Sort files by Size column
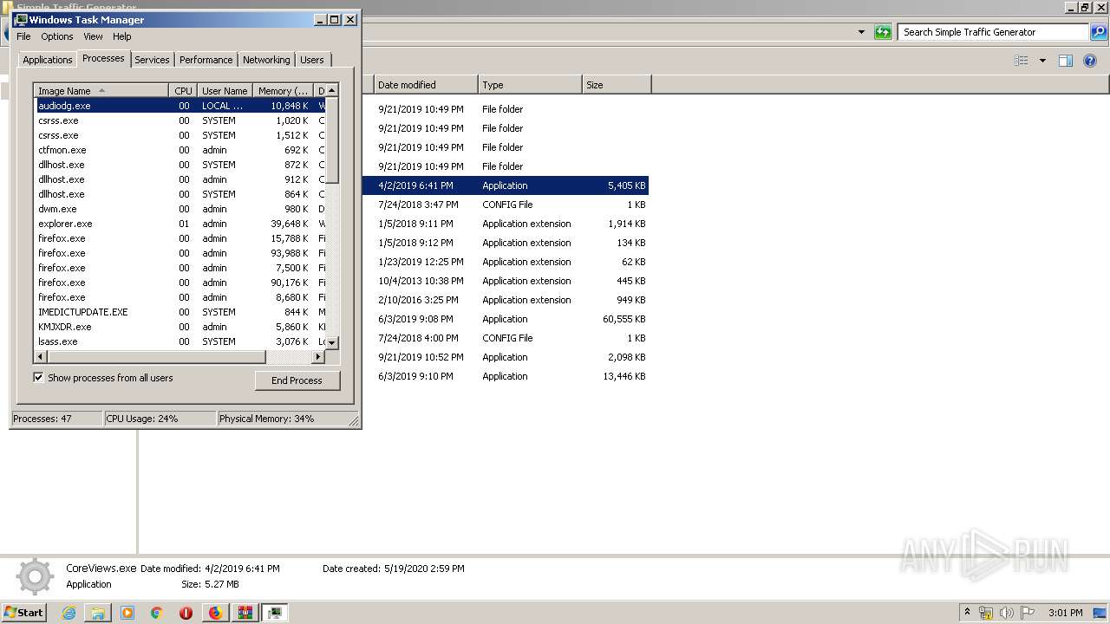Viewport: 1110px width, 624px height. 617,85
